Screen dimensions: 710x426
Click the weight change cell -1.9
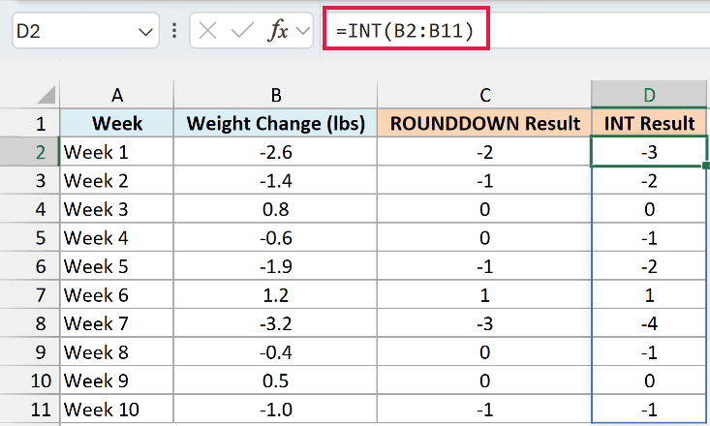coord(275,265)
